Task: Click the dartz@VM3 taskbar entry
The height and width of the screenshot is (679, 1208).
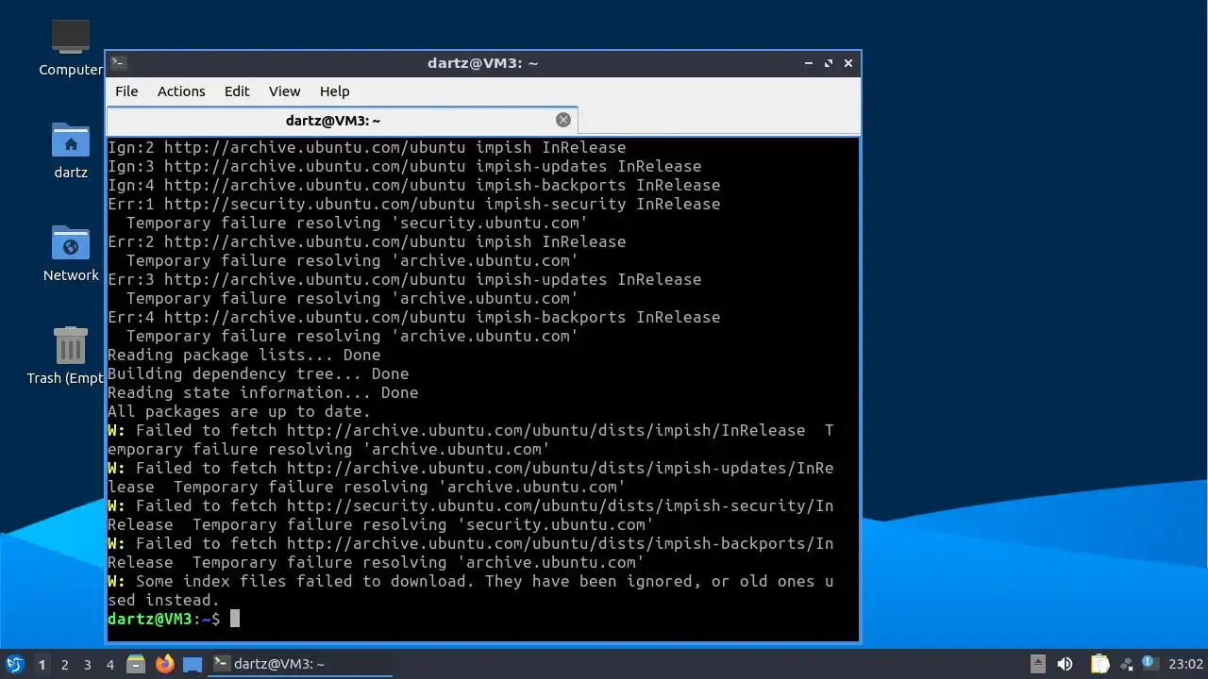Action: point(300,664)
